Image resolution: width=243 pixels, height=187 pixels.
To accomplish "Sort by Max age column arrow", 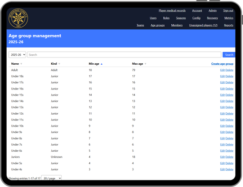I will tap(145, 64).
